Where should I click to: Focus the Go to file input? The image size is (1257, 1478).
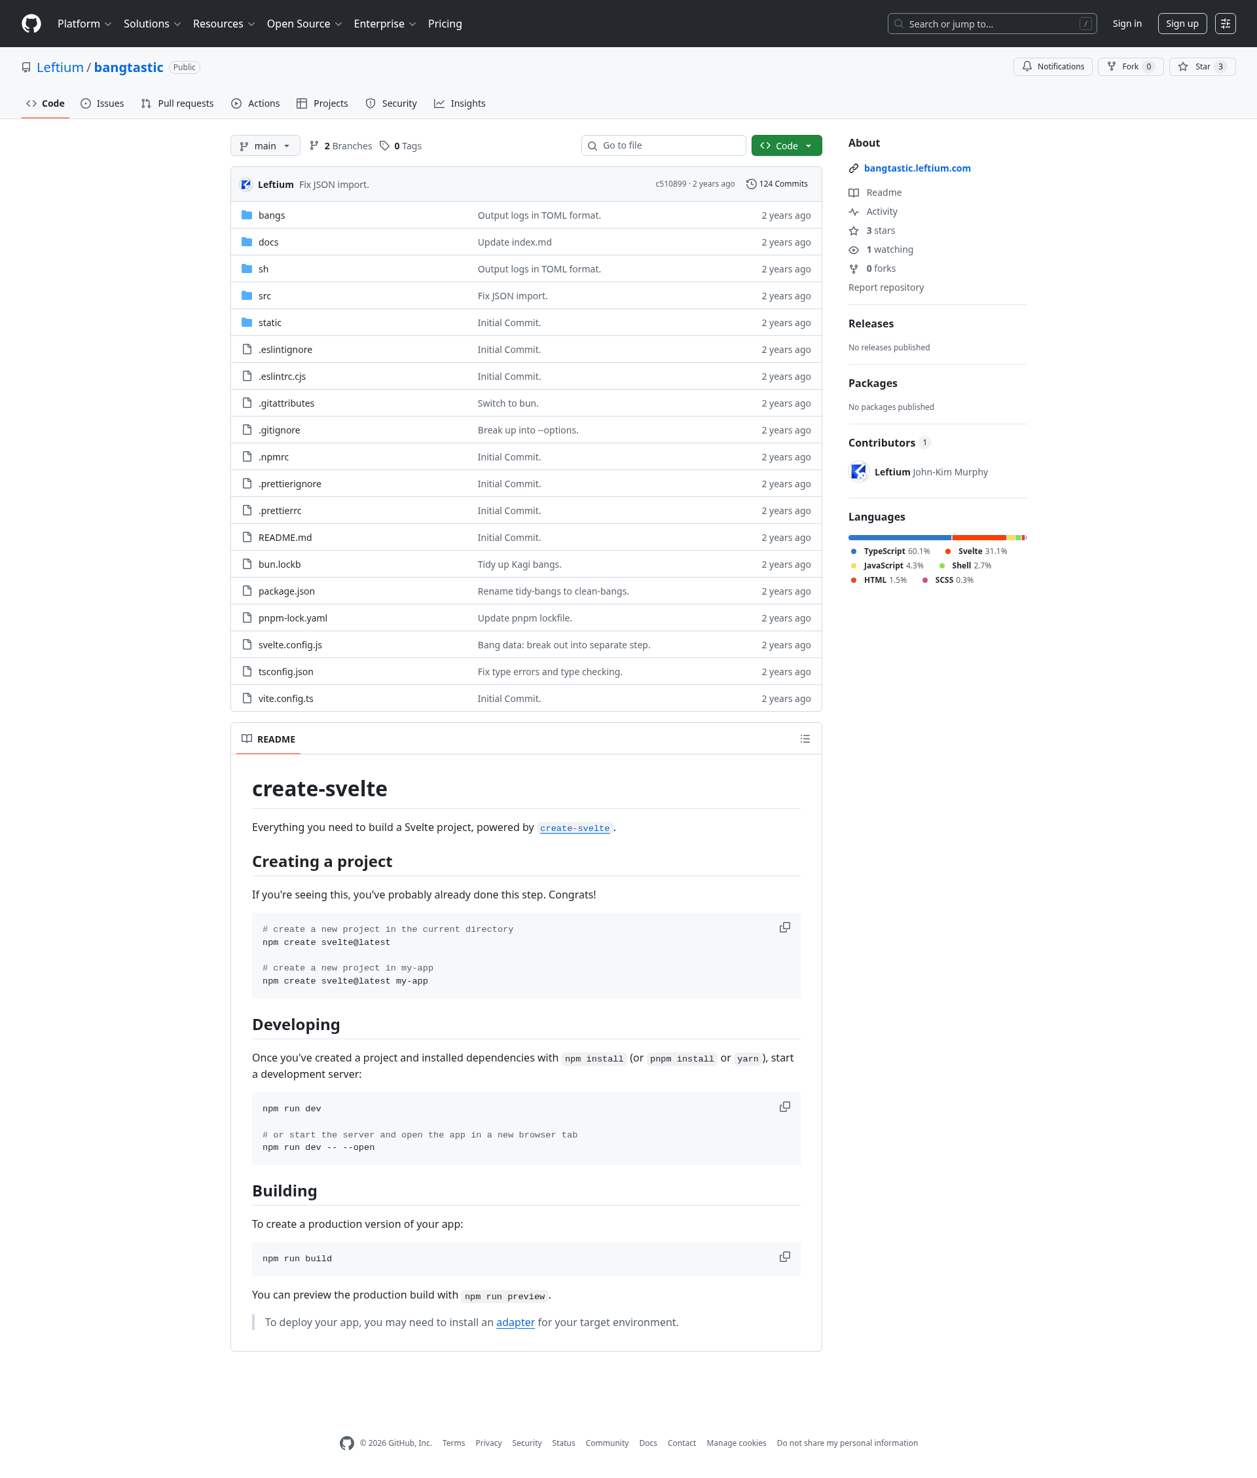[x=663, y=145]
